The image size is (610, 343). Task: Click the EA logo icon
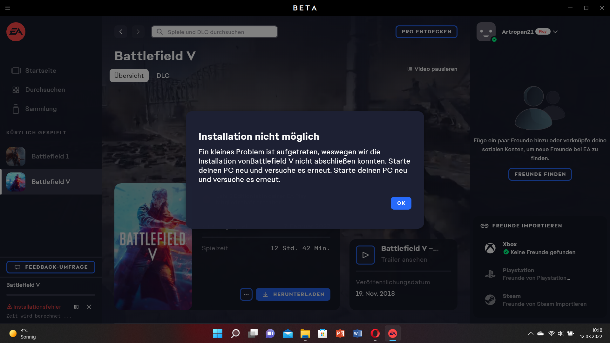[x=16, y=32]
